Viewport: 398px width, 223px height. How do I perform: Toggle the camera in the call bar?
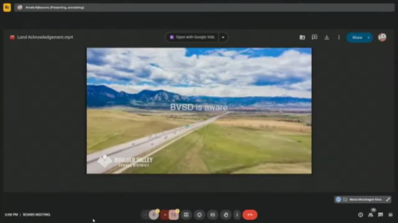click(174, 215)
